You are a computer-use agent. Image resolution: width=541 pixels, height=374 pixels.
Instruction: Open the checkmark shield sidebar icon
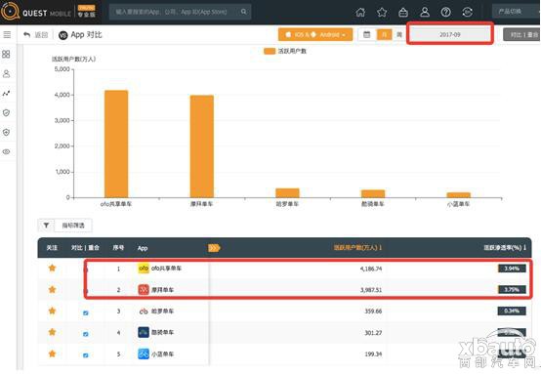tap(6, 113)
